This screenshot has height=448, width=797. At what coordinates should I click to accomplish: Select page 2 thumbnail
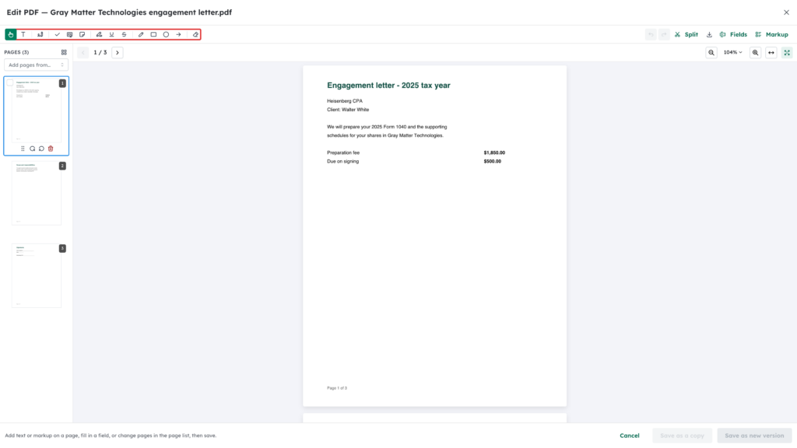tap(37, 193)
